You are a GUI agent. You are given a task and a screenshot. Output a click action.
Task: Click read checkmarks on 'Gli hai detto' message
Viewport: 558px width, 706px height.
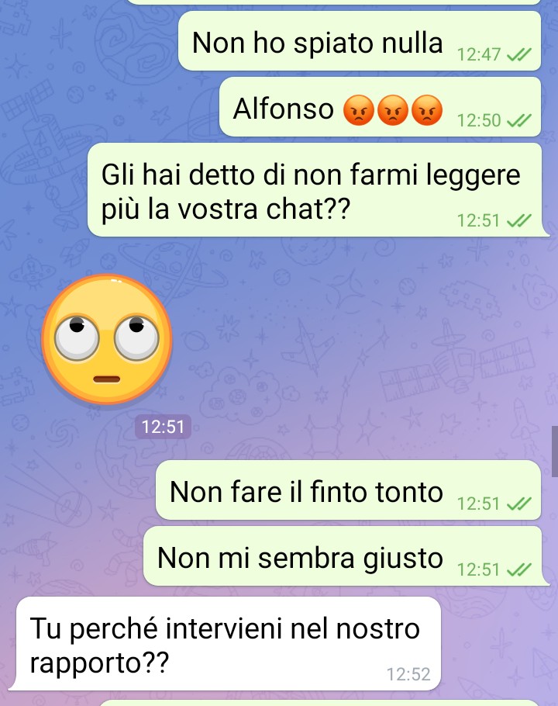(519, 220)
